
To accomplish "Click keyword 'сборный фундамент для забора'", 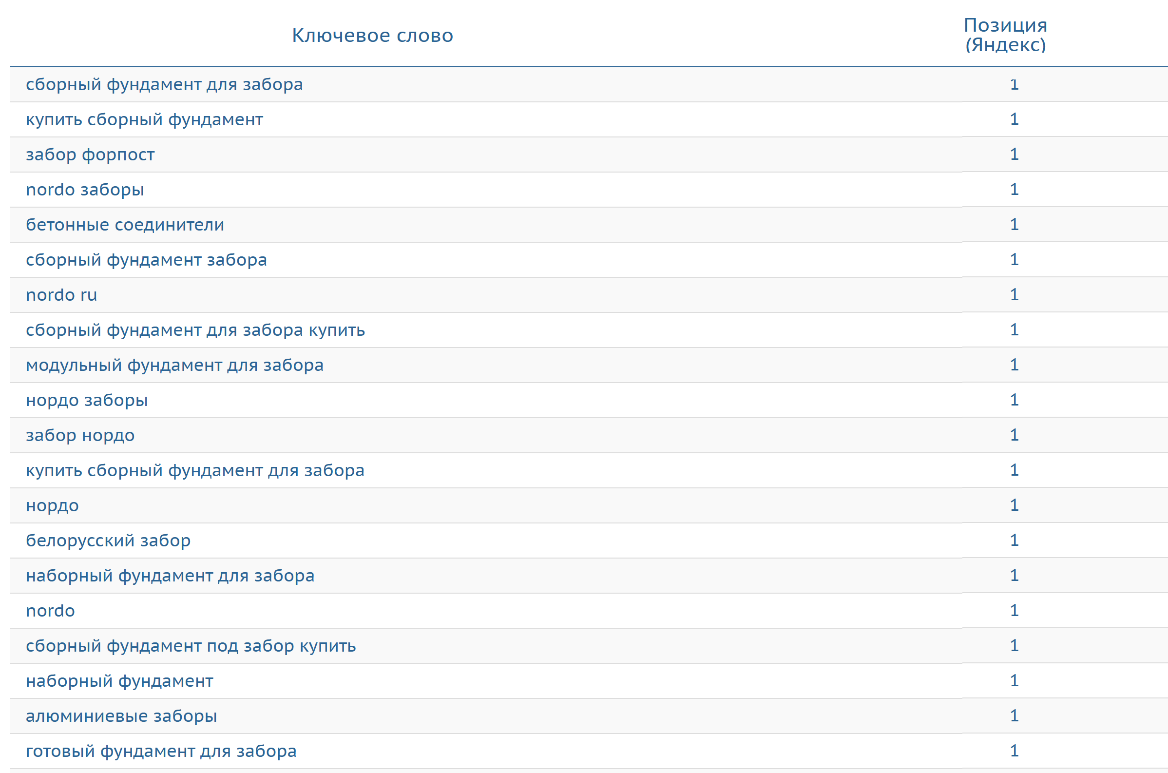I will coord(164,84).
